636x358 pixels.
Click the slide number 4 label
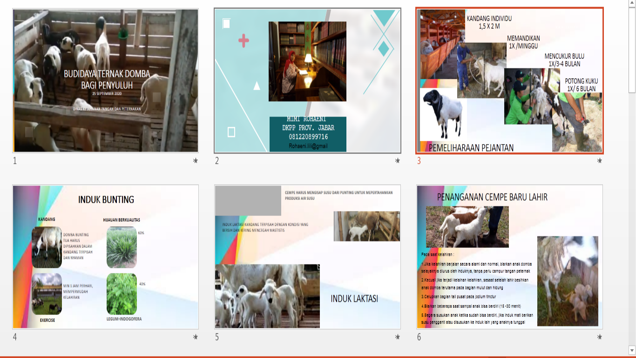click(x=15, y=337)
